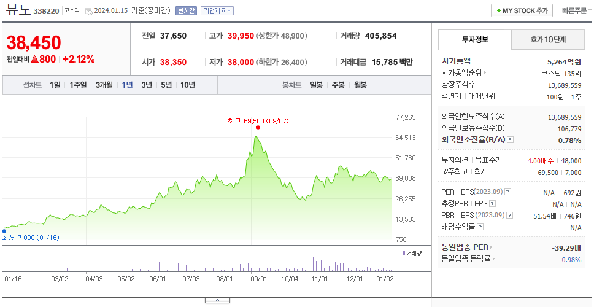
Task: Click the change rate +2.12%
Action: 79,60
